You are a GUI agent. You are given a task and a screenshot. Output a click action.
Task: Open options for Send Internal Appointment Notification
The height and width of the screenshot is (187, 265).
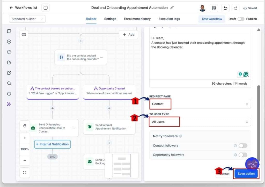click(130, 127)
